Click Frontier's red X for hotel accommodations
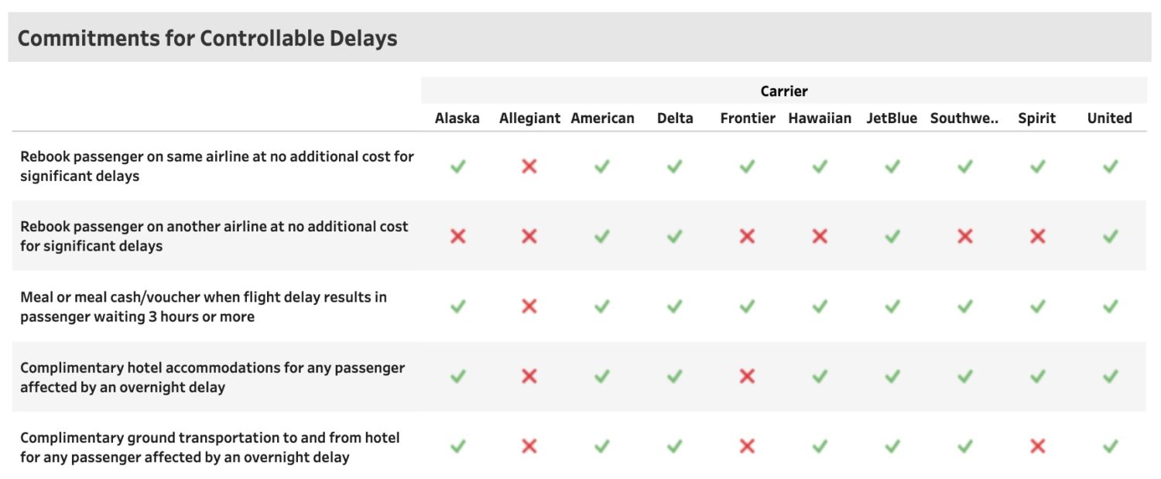 (747, 376)
